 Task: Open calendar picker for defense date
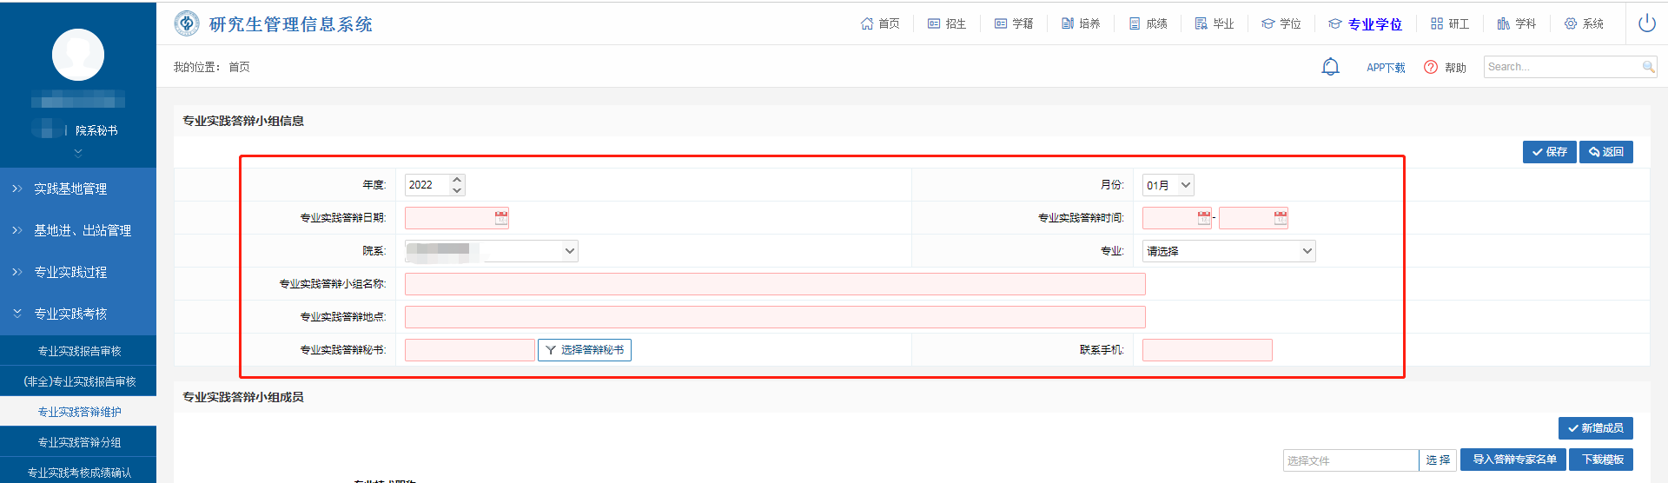tap(501, 218)
